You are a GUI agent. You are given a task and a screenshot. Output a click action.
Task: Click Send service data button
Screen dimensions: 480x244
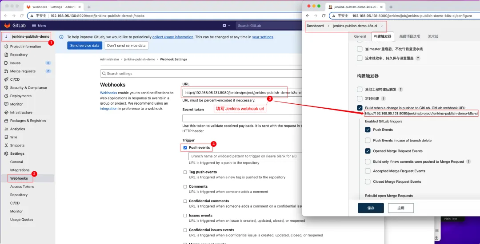coord(85,46)
